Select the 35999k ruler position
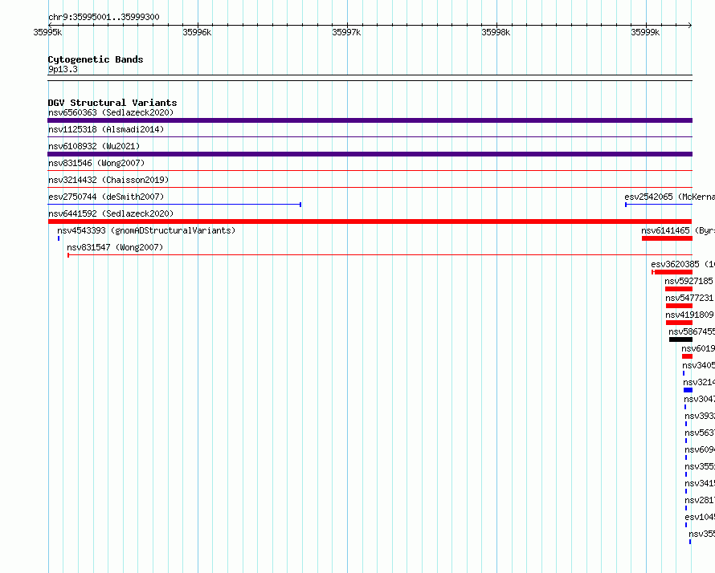This screenshot has height=573, width=715. coord(645,32)
